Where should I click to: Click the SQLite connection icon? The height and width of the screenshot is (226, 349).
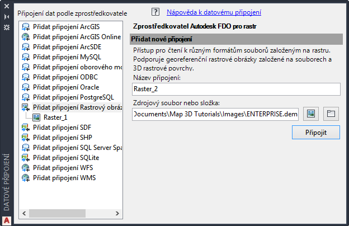coord(26,158)
